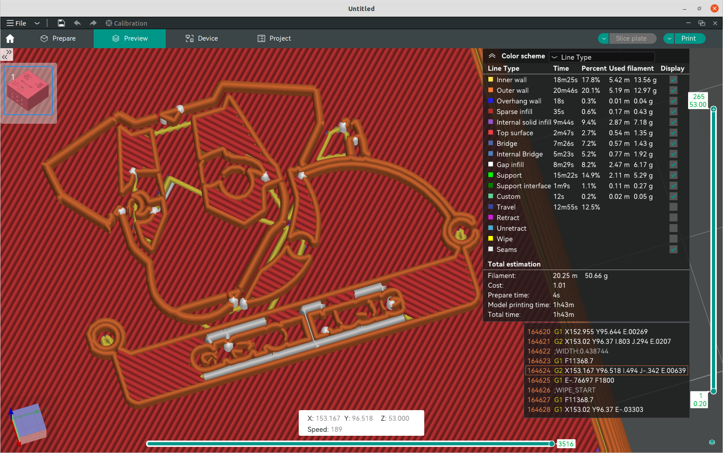723x453 pixels.
Task: Click the Support green color swatch
Action: click(x=491, y=175)
